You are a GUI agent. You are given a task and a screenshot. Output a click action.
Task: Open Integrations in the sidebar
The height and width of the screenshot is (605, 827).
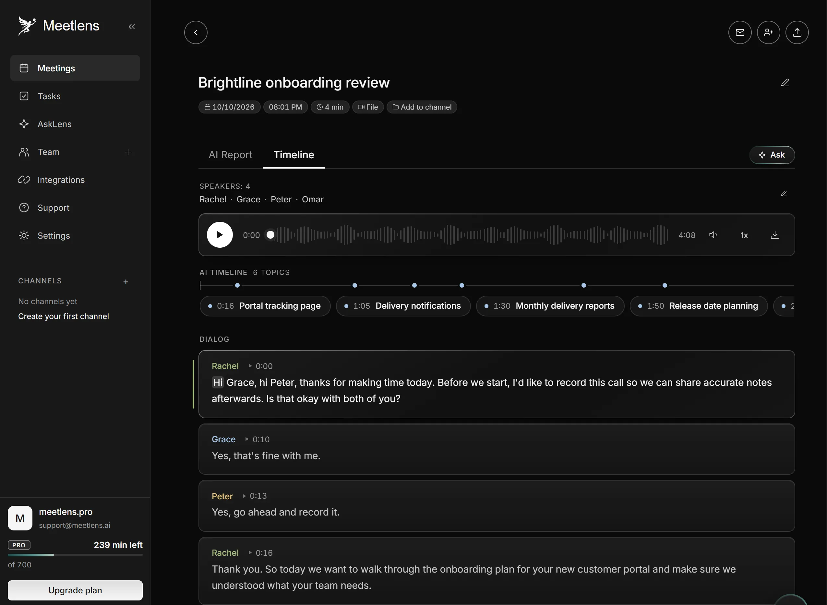tap(75, 180)
